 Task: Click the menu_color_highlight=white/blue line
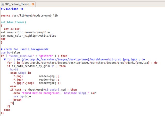click(x=28, y=36)
